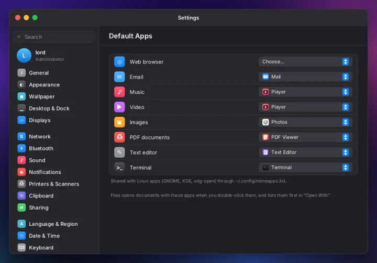Click the "Open With" explanation text
Screen dimensions: 377x263
pos(220,195)
